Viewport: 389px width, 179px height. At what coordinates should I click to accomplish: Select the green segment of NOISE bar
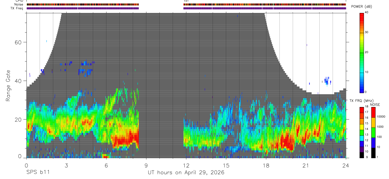point(373,132)
